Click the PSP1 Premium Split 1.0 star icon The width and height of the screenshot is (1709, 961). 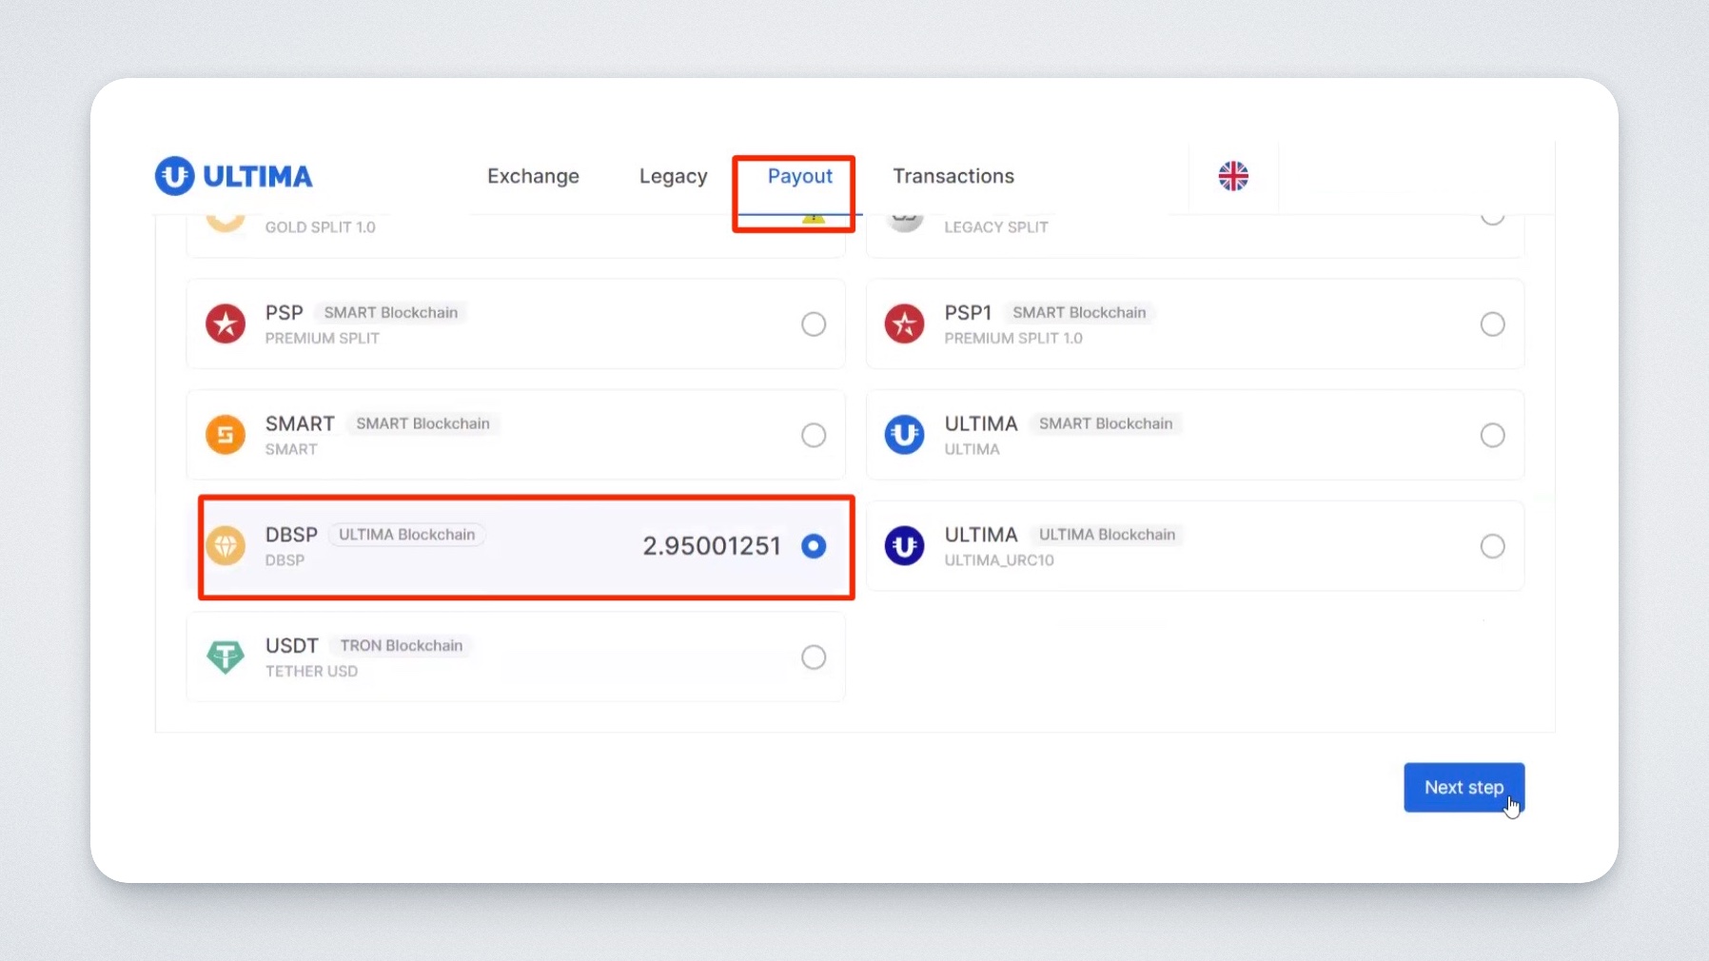(x=904, y=324)
